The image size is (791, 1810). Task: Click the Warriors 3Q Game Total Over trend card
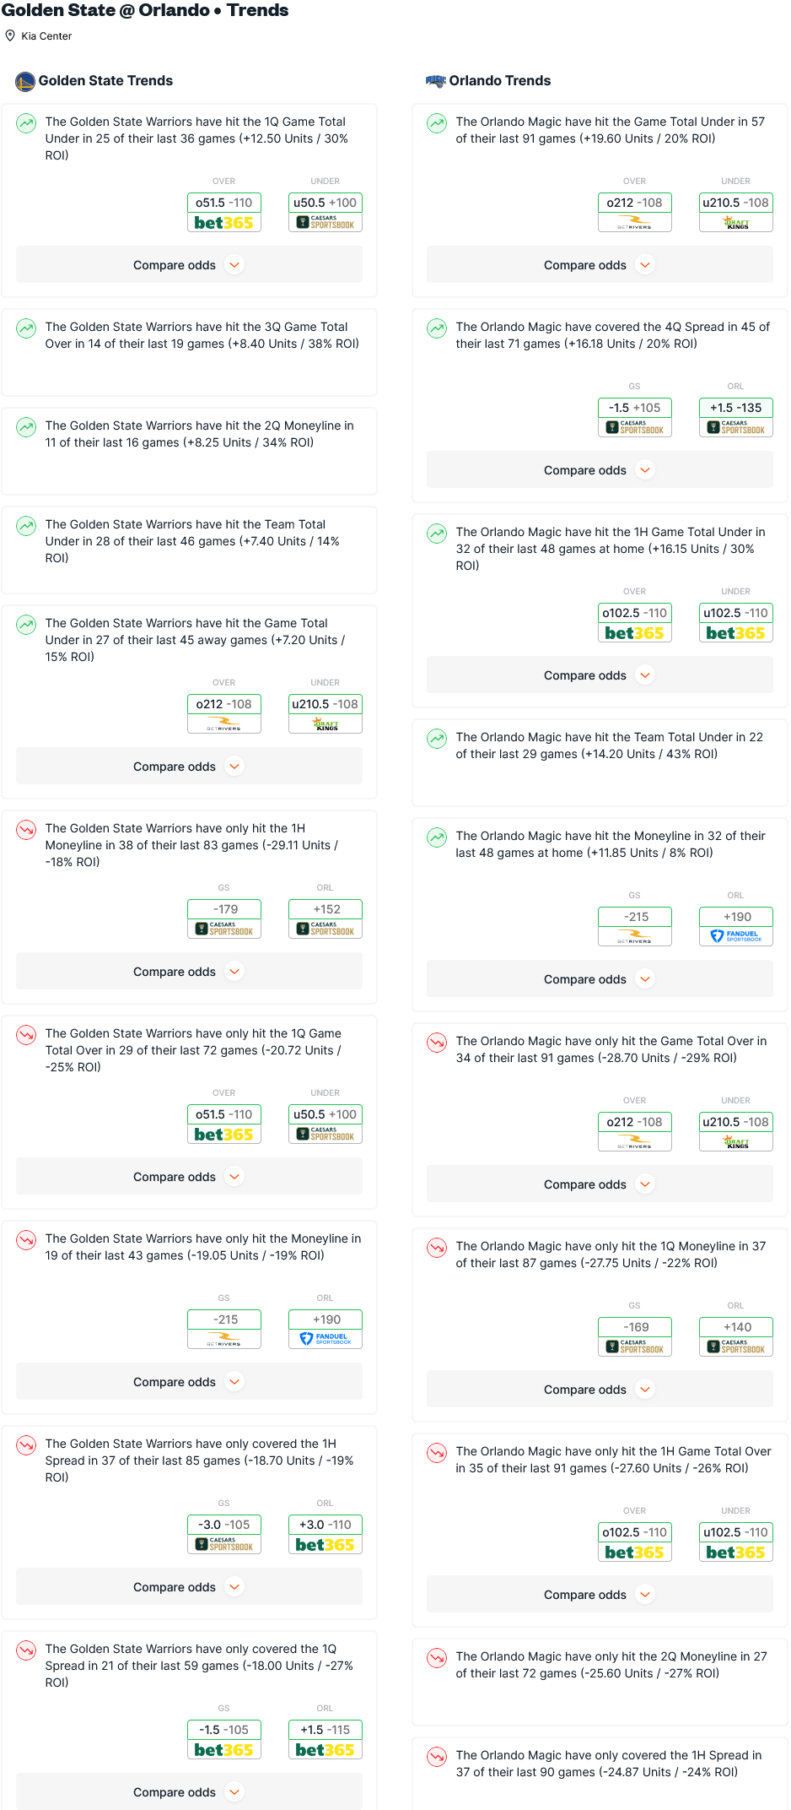point(189,353)
